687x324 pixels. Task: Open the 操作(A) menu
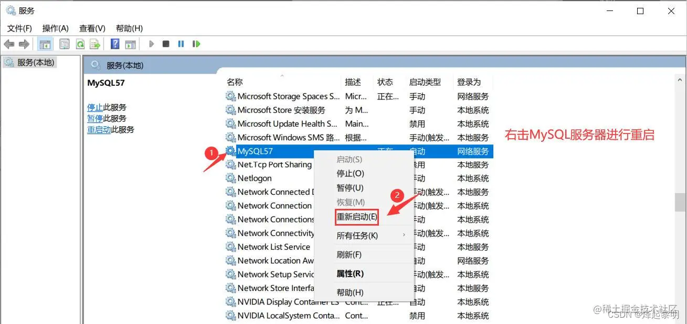coord(56,28)
